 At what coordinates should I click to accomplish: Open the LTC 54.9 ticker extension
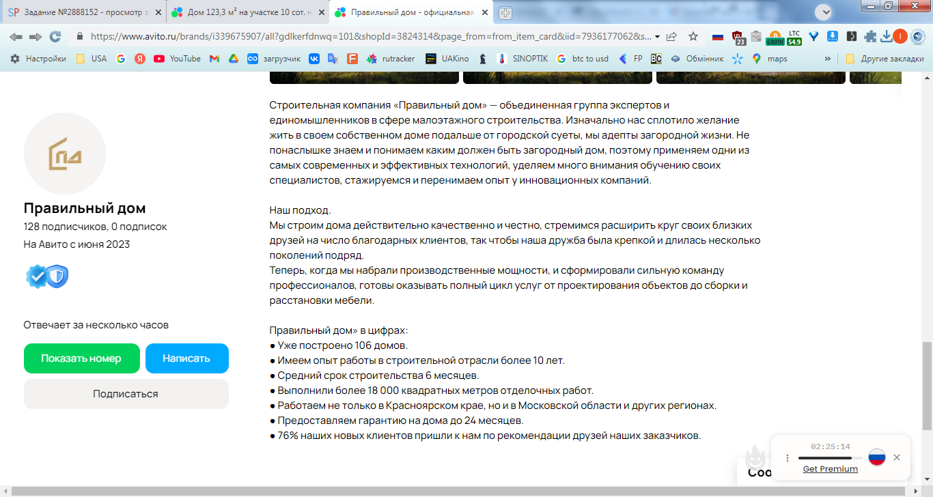coord(794,38)
